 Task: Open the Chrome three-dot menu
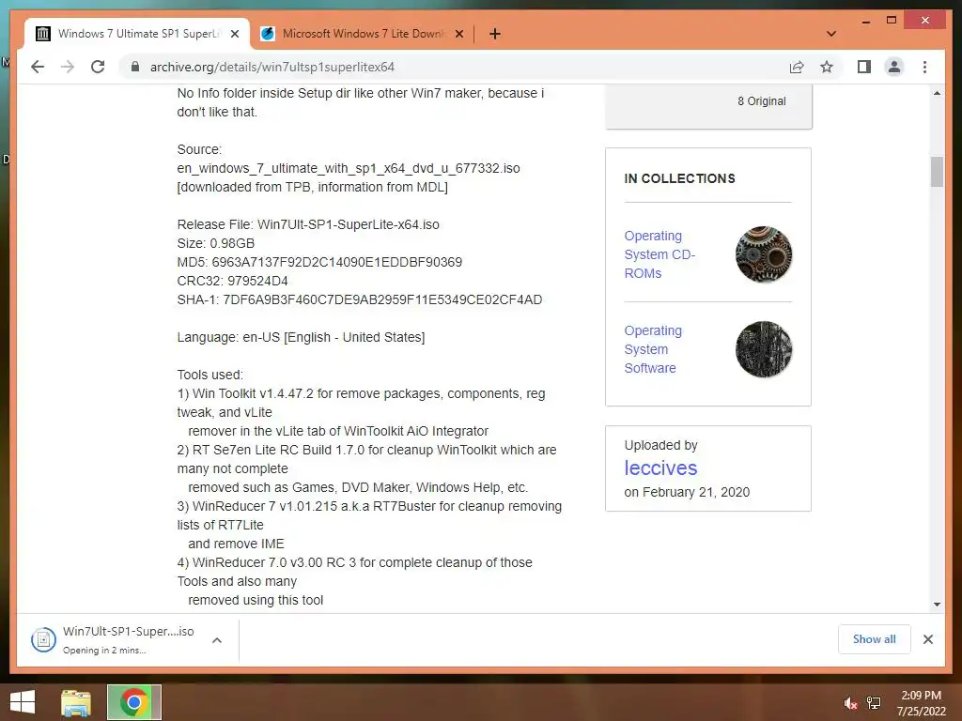coord(924,67)
